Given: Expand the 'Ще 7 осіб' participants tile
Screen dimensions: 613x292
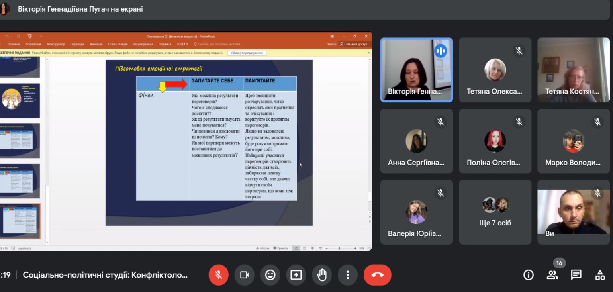Looking at the screenshot, I should coord(495,212).
